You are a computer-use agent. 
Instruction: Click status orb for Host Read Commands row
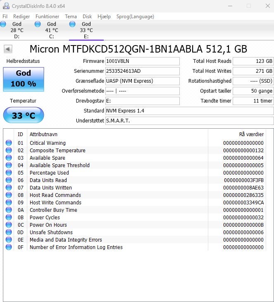coord(9,195)
